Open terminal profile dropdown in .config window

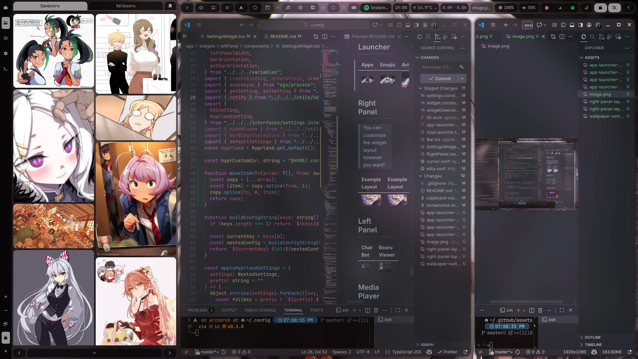point(360,310)
